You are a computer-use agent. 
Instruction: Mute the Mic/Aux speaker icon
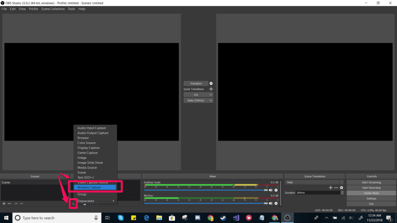(271, 203)
